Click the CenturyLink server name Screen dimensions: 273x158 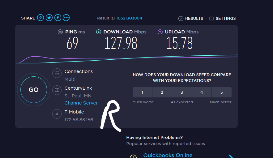click(78, 88)
